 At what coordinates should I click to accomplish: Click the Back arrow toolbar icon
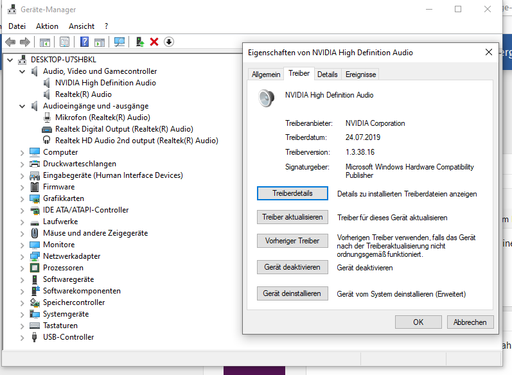(10, 42)
